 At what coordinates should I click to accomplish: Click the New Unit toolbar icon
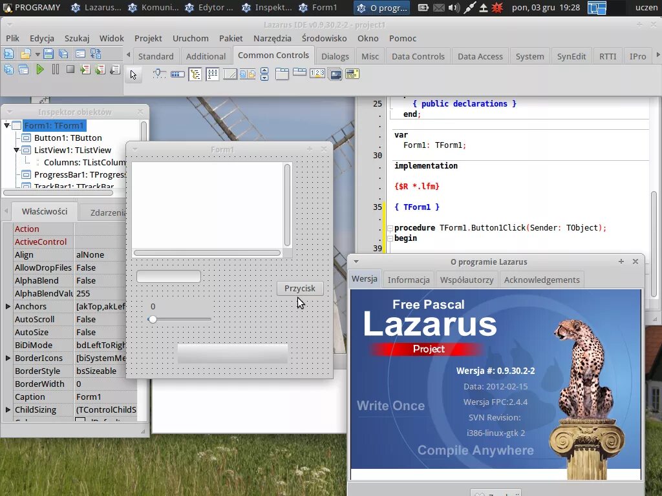click(9, 54)
